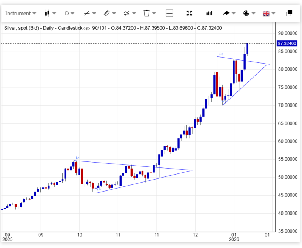Click the detach window icon
The height and width of the screenshot is (248, 302).
click(289, 13)
